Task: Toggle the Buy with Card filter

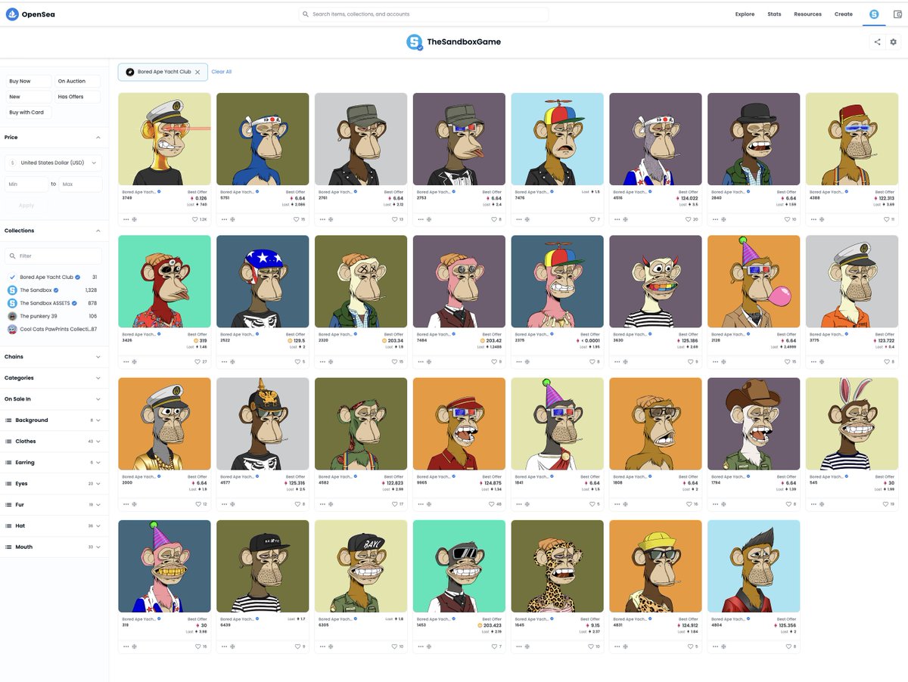Action: [29, 113]
